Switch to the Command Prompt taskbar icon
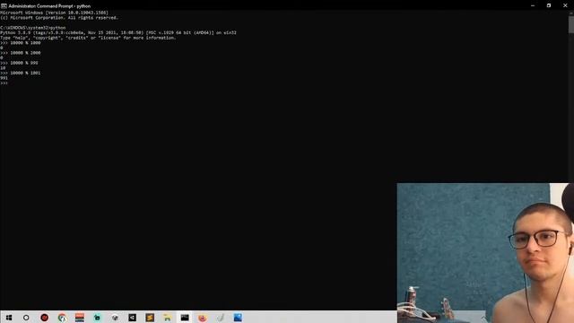Viewport: 574px width, 323px height. (x=185, y=318)
